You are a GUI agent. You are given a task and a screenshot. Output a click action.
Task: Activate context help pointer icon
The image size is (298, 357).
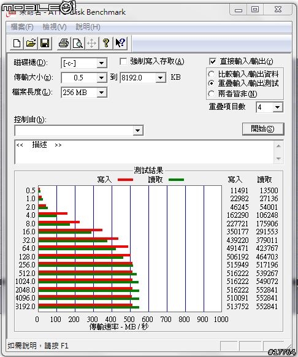point(120,43)
